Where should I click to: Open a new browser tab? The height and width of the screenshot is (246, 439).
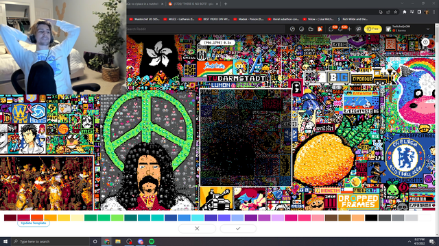coord(226,4)
